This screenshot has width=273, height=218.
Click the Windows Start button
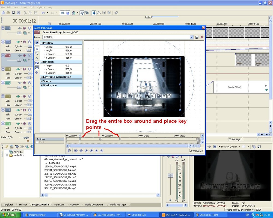tap(10, 215)
